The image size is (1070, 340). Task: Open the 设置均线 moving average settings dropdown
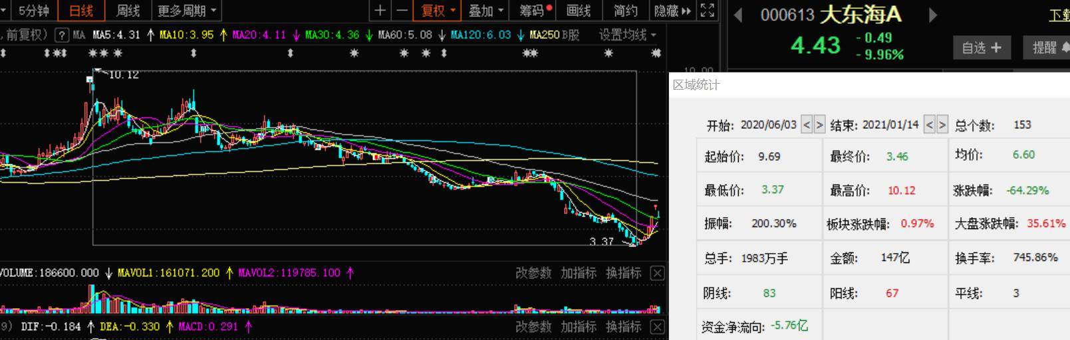tap(627, 35)
